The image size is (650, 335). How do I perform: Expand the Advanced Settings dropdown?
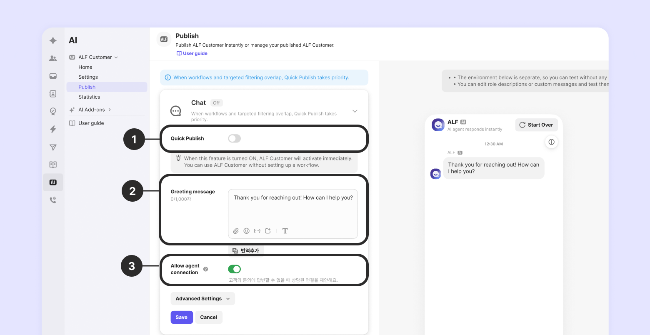click(202, 299)
